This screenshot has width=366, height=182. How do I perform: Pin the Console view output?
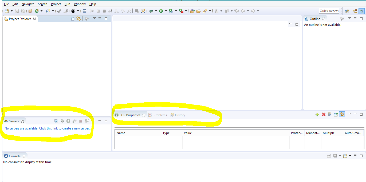(x=329, y=156)
